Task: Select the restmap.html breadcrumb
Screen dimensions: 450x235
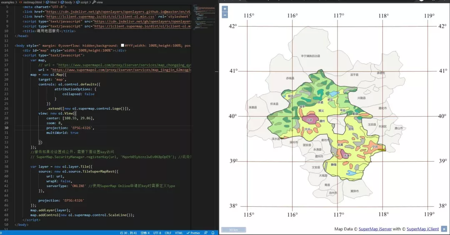Action: (30, 2)
